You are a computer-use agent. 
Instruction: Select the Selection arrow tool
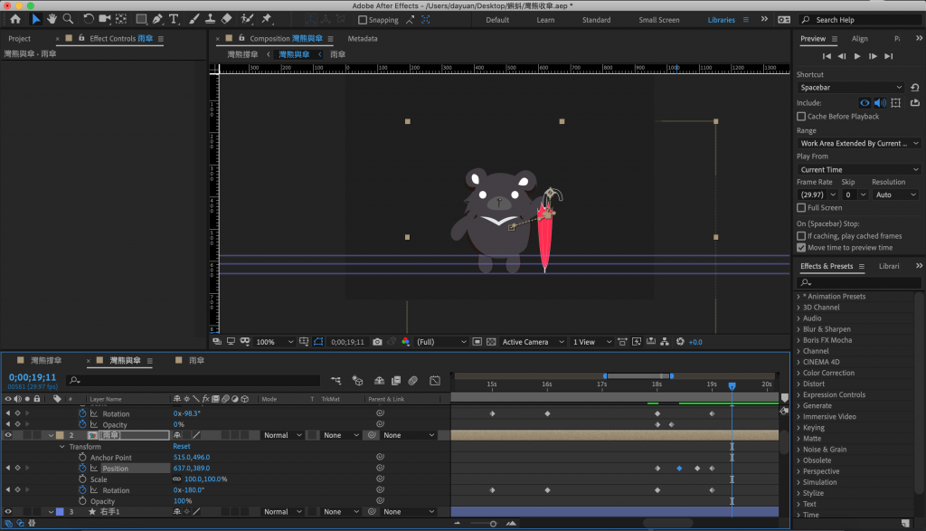pyautogui.click(x=35, y=19)
